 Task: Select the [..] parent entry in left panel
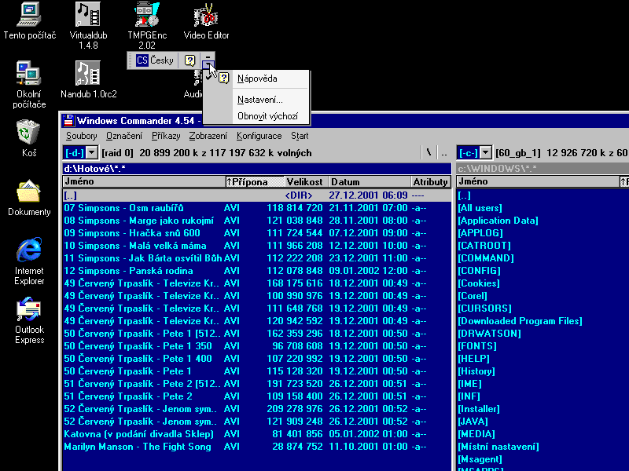[257, 195]
